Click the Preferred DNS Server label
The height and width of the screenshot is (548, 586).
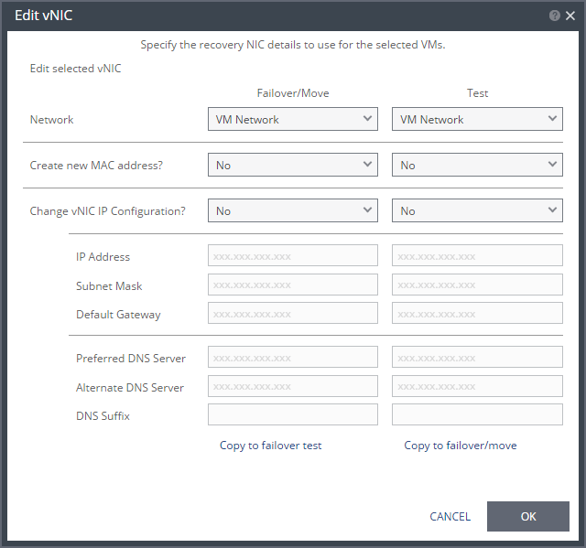tap(131, 359)
